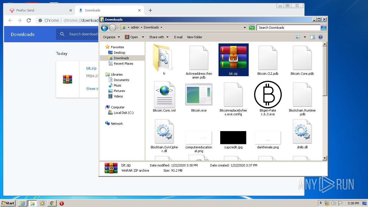Open the recent pages dropdown next to Forward
Viewport: 368px width, 207px height.
point(118,28)
